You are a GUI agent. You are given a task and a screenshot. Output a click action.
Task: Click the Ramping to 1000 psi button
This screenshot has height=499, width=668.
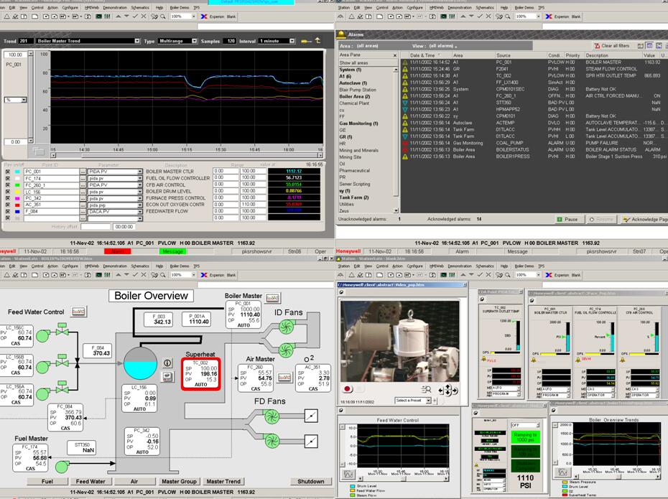click(x=525, y=437)
